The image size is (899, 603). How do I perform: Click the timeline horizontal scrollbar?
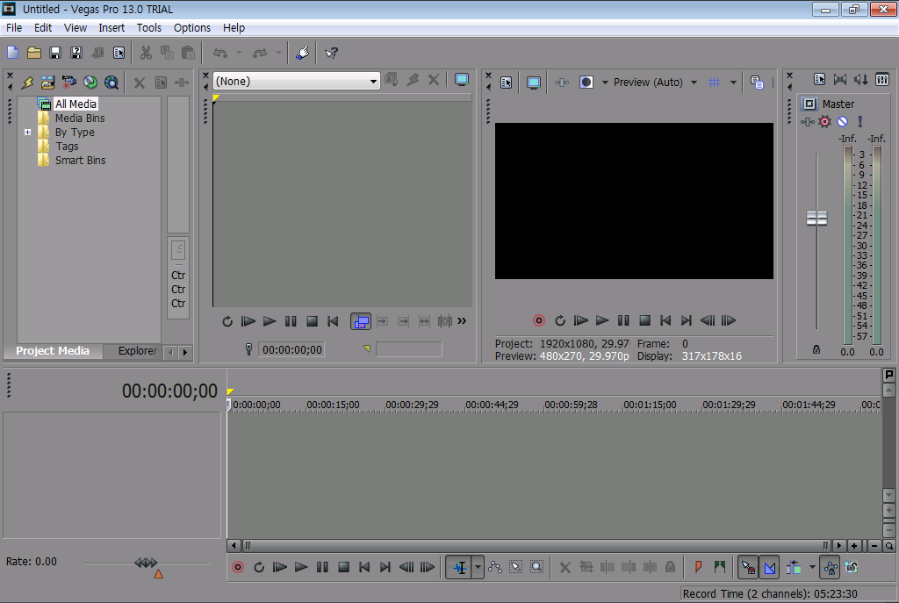pyautogui.click(x=535, y=546)
